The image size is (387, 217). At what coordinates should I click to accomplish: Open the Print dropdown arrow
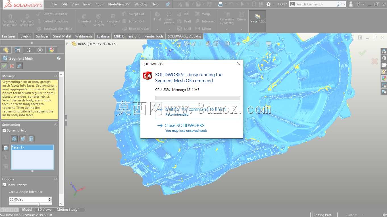click(226, 4)
